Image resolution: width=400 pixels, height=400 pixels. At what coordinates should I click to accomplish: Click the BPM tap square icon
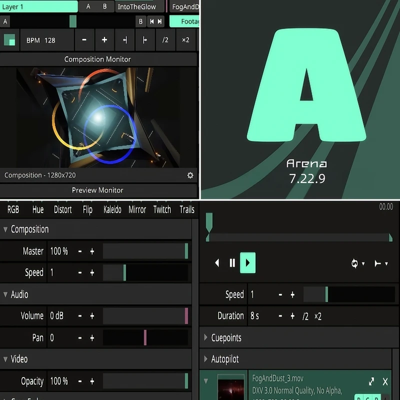(x=9, y=40)
